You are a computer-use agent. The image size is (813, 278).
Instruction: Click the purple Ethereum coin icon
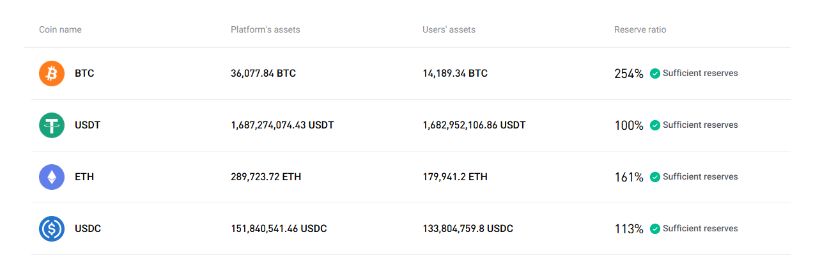click(52, 177)
